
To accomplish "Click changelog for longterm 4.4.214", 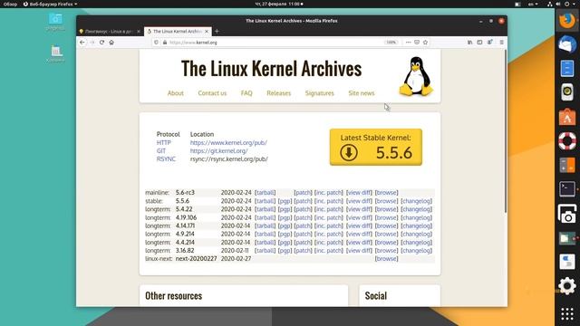I will (416, 243).
